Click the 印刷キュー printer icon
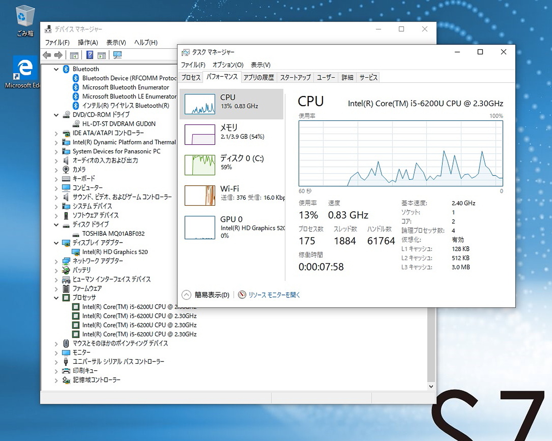This screenshot has width=552, height=441. pos(66,371)
